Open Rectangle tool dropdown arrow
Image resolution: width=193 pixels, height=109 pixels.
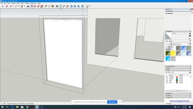click(24, 6)
